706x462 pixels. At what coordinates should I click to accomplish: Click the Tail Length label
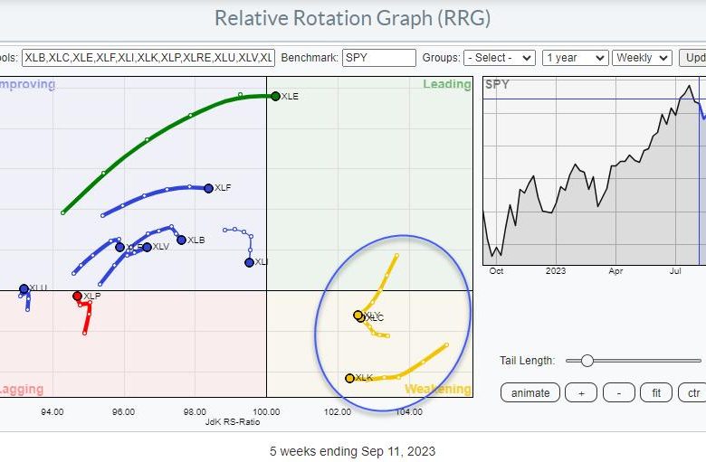528,361
